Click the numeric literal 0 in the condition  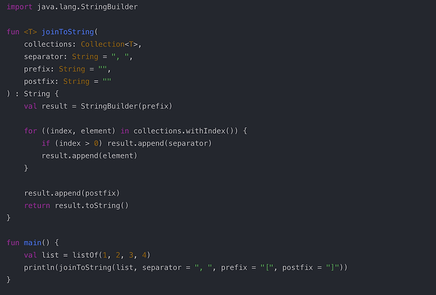[x=96, y=143]
